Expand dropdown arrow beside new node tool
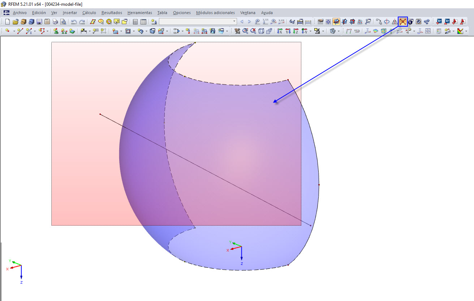 14,31
